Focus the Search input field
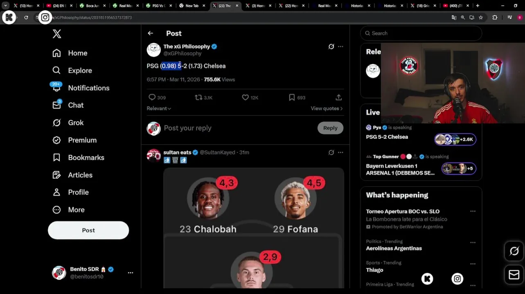525x294 pixels. click(x=421, y=33)
